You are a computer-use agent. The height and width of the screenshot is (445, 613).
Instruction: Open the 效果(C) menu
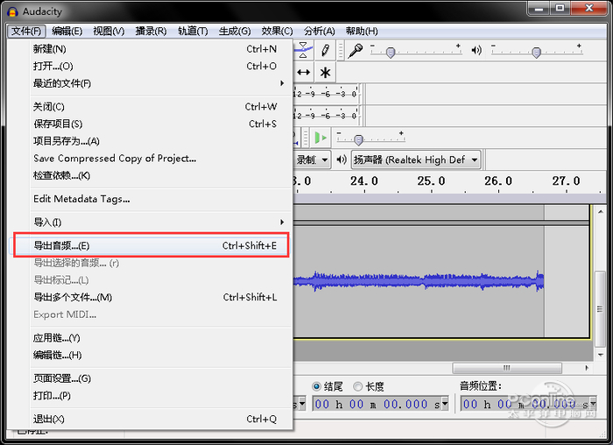pos(277,31)
